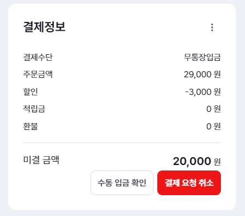
Task: Click the 적립금 label
Action: coord(34,109)
